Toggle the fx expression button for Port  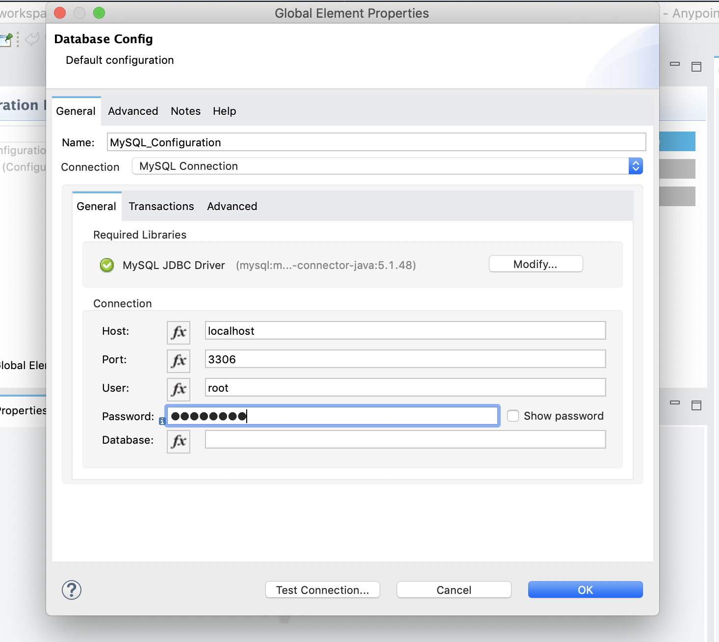[179, 361]
